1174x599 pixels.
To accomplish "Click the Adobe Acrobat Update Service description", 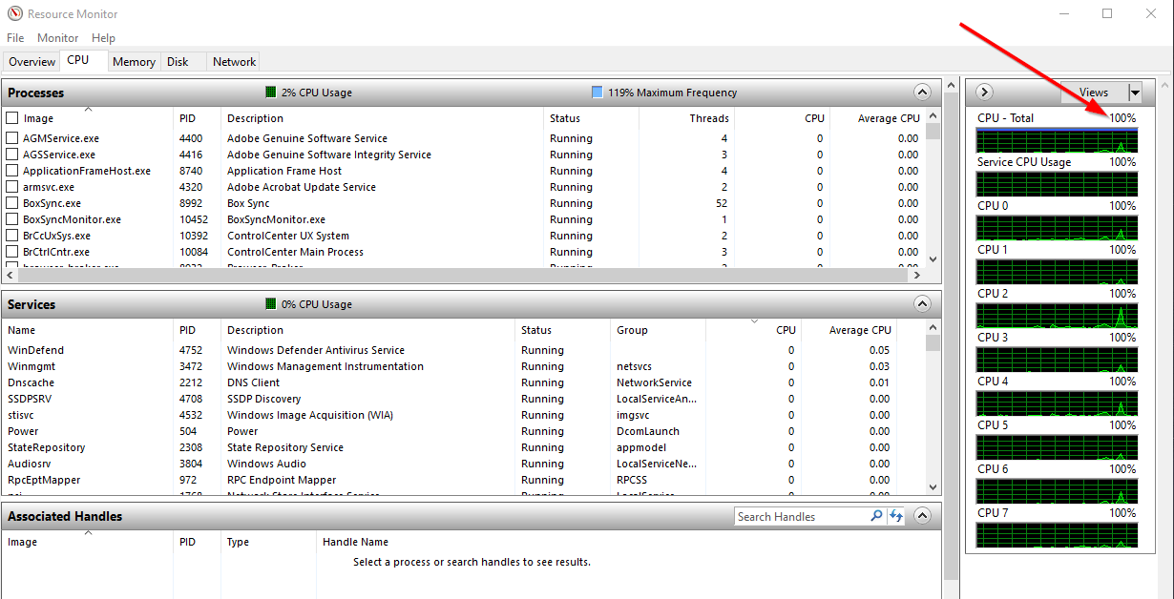I will [x=302, y=187].
